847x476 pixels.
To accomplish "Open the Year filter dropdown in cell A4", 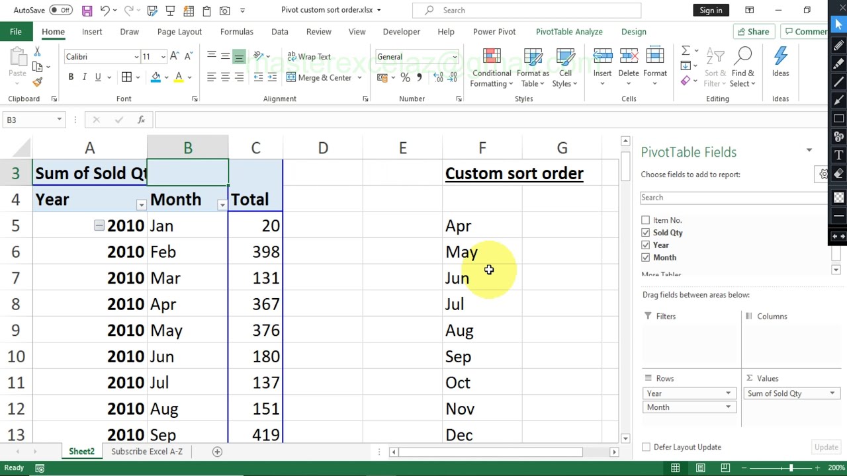I will pos(141,205).
